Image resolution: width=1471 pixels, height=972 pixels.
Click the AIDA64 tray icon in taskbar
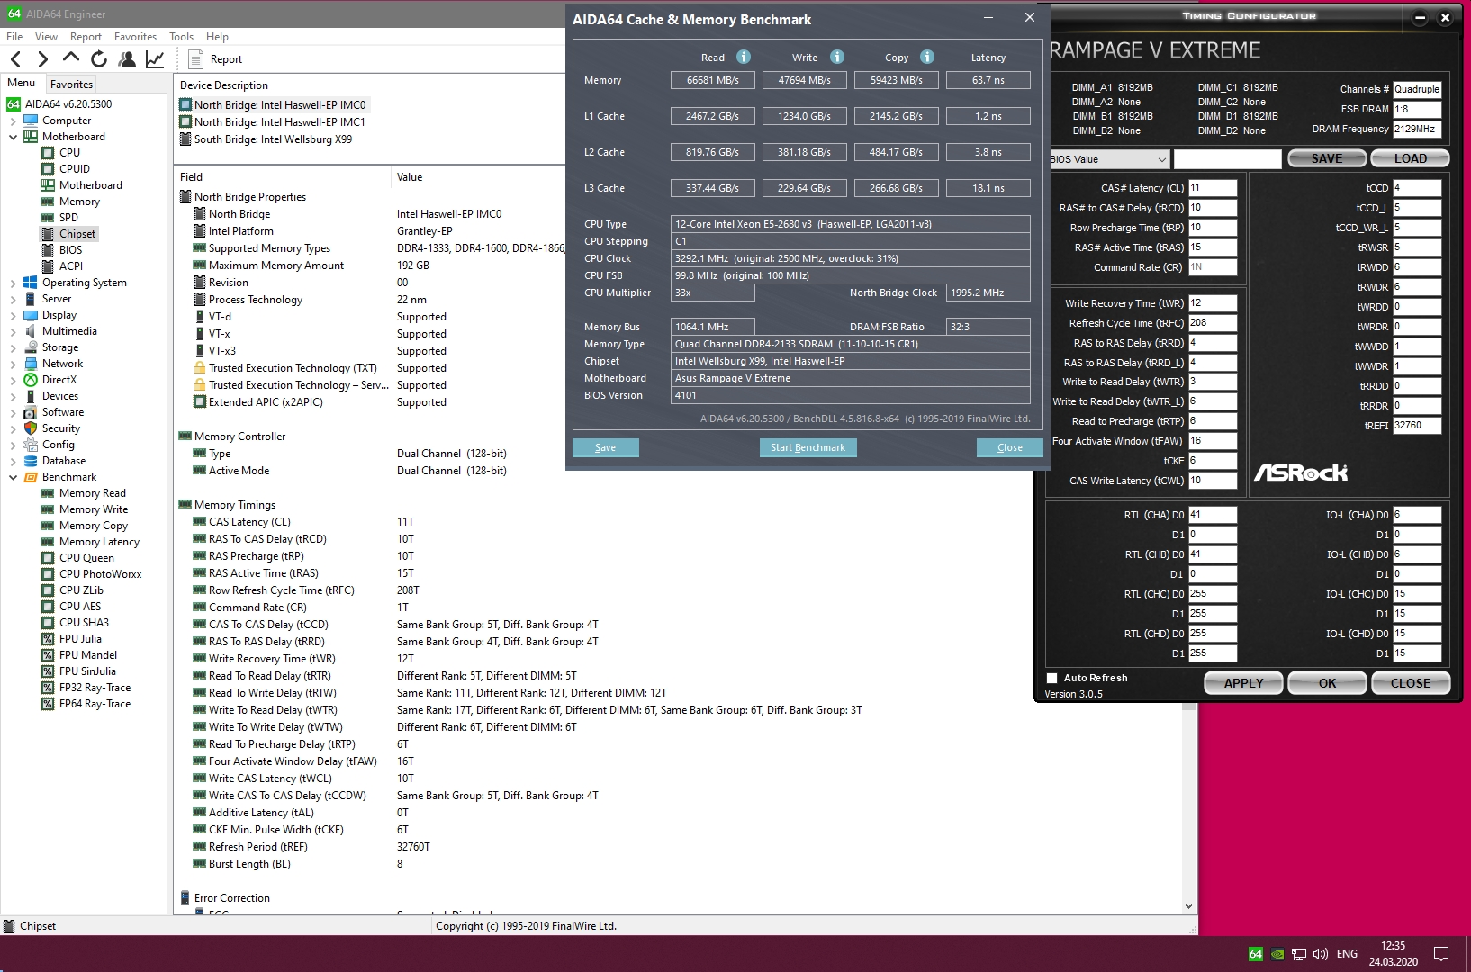coord(1256,954)
